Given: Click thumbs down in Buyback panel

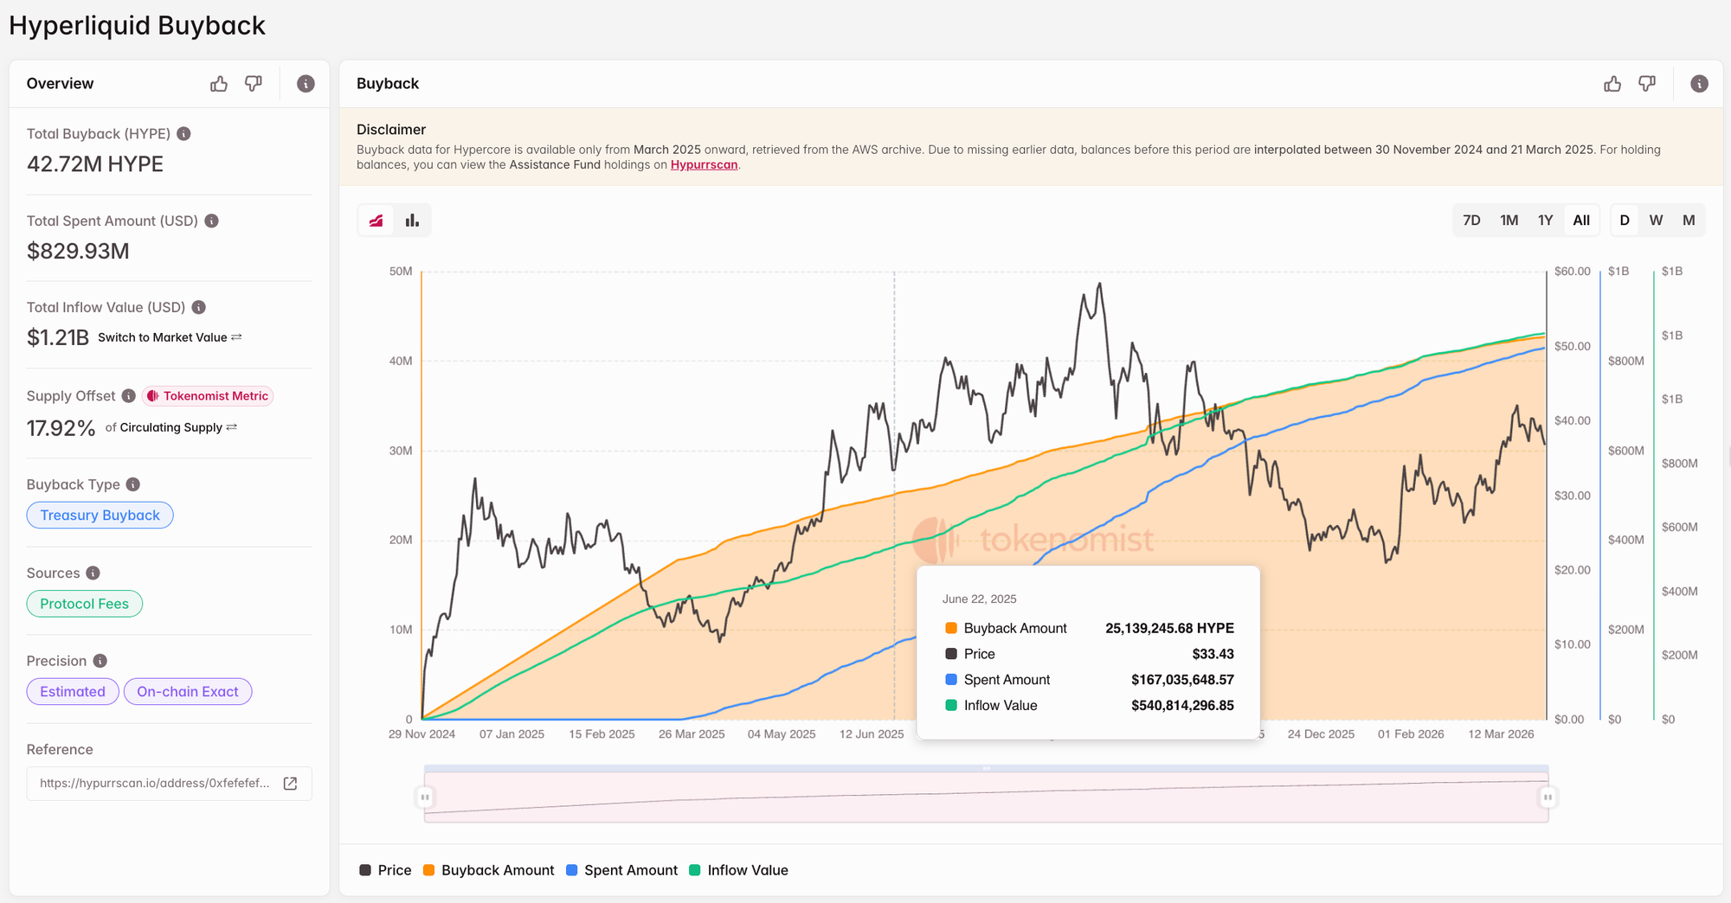Looking at the screenshot, I should 1647,84.
